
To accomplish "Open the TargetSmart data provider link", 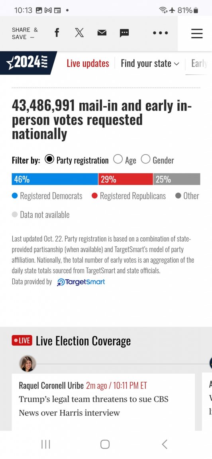I will [81, 282].
